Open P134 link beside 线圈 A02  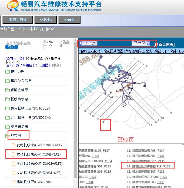point(96,156)
